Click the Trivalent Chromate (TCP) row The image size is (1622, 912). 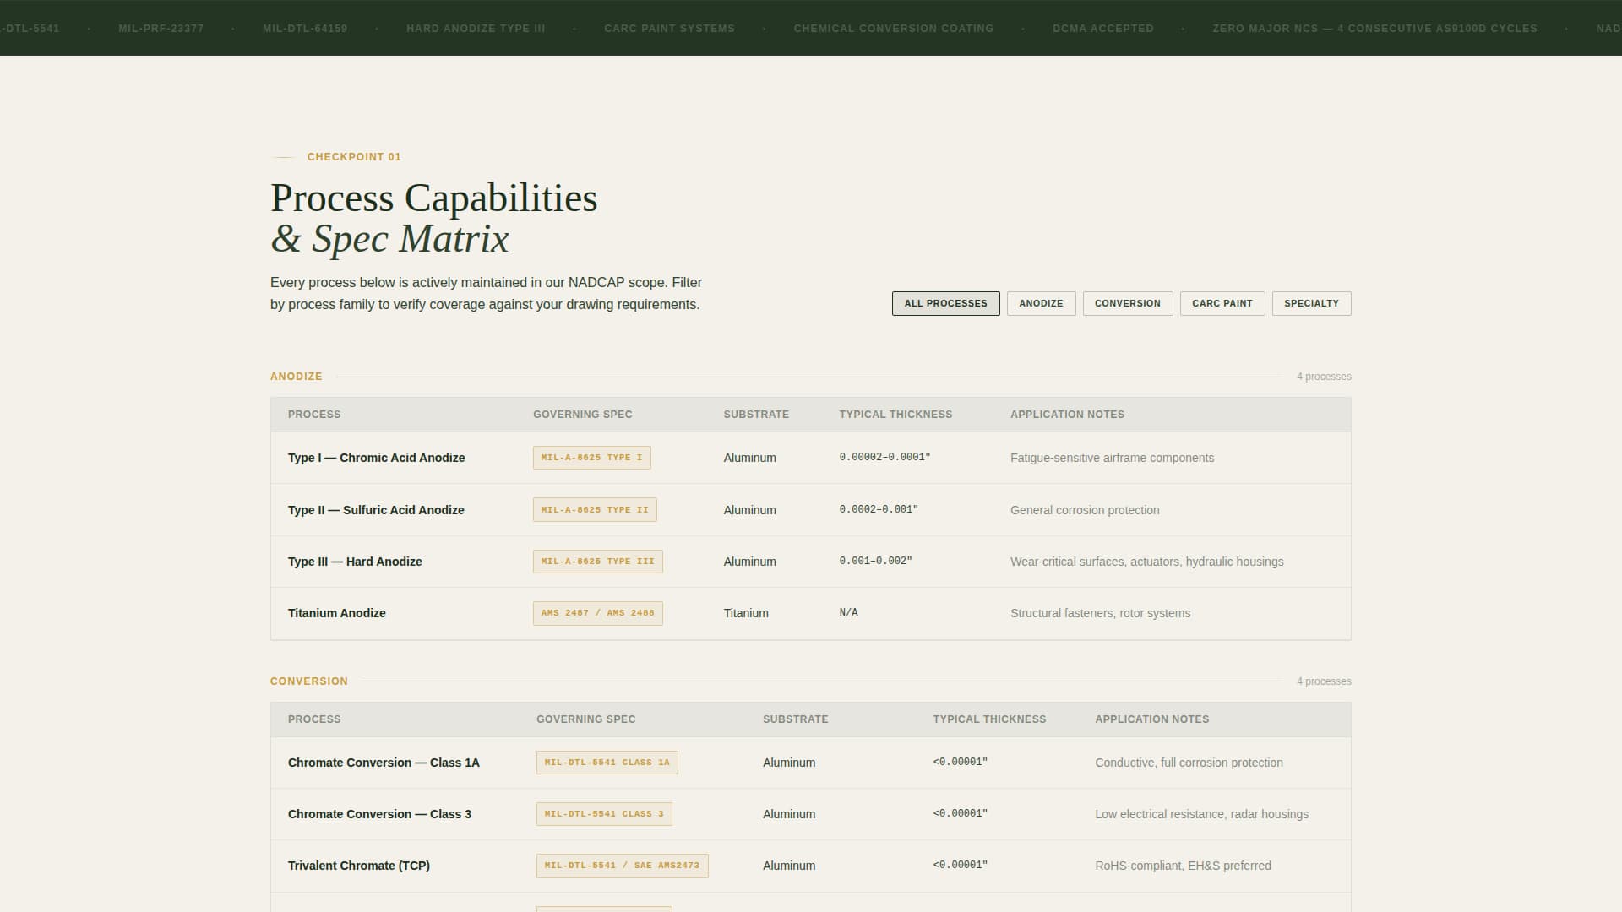[811, 866]
